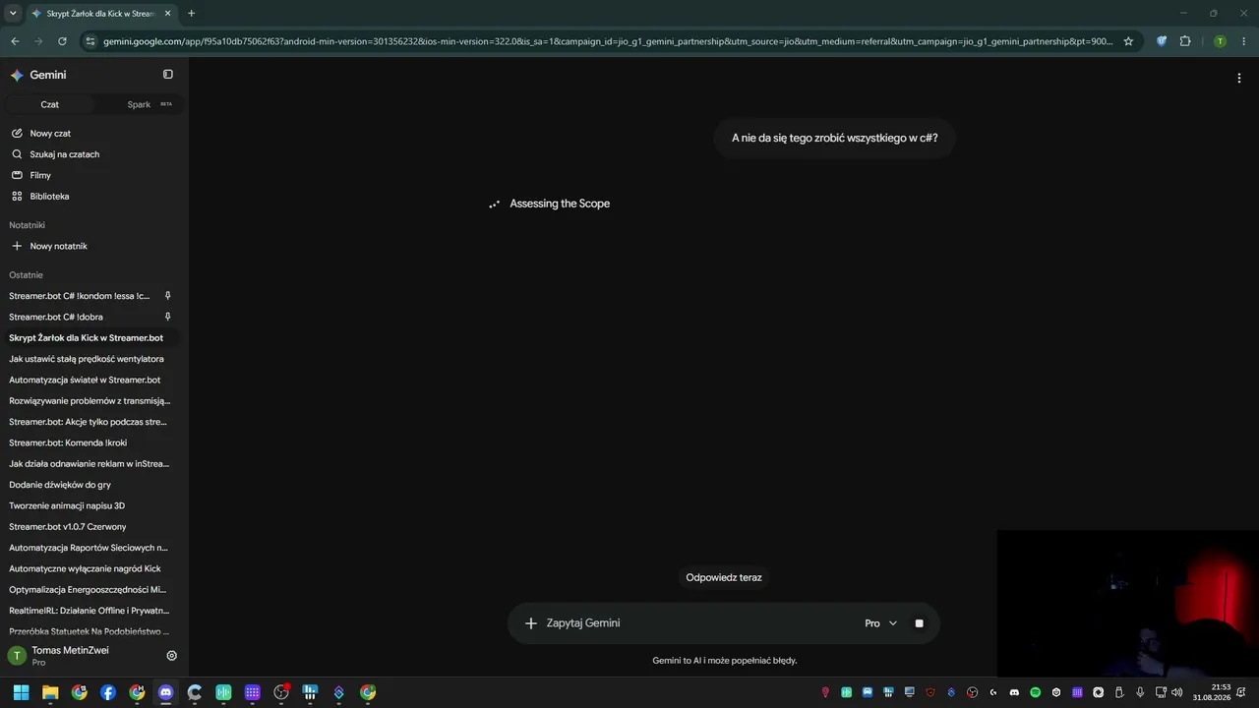Image resolution: width=1259 pixels, height=708 pixels.
Task: Click the magnifier icon for Szukaj na czatach
Action: coord(17,154)
